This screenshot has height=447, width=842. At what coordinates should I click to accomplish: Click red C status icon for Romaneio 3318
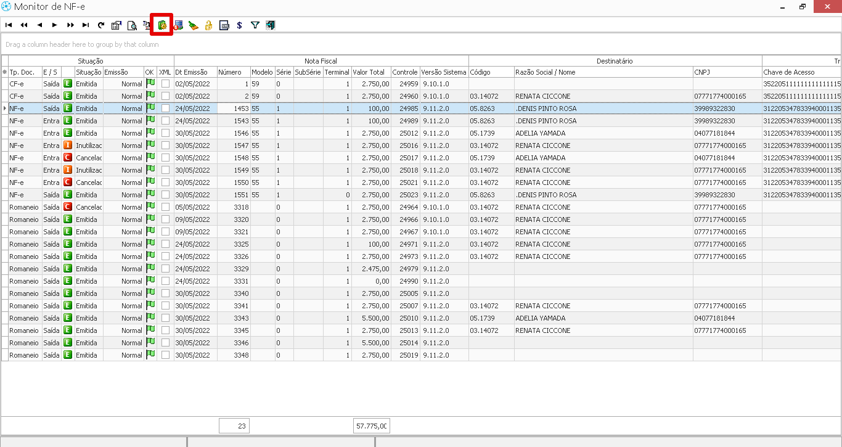coord(68,207)
